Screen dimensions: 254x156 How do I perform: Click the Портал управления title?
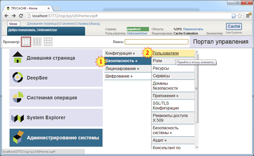click(221, 42)
